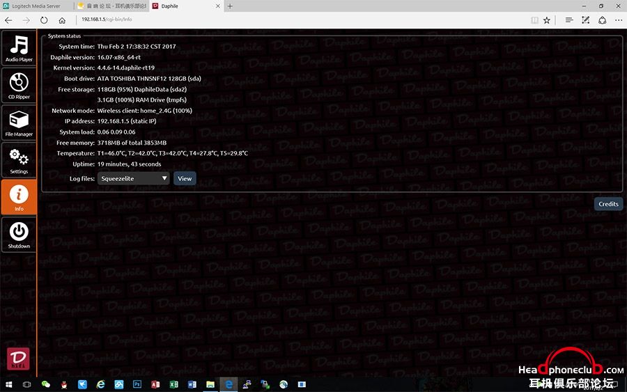Click the System load 0.06 0.09 0.06 value
627x392 pixels.
coord(116,132)
